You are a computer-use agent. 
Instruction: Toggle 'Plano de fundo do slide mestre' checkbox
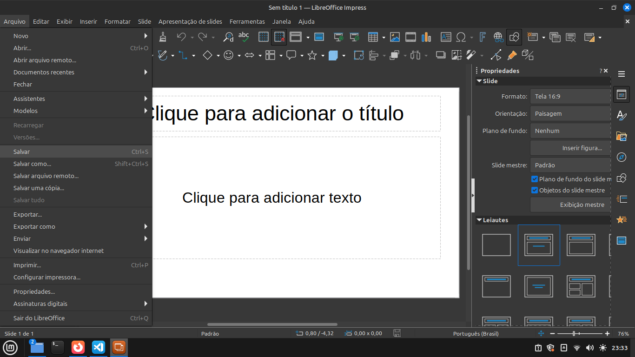(x=535, y=179)
